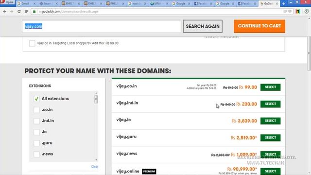Select the vijay.ind.in domain
The width and height of the screenshot is (311, 175).
coord(270,104)
